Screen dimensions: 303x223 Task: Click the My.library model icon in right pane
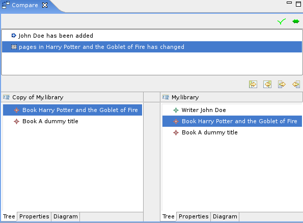166,97
